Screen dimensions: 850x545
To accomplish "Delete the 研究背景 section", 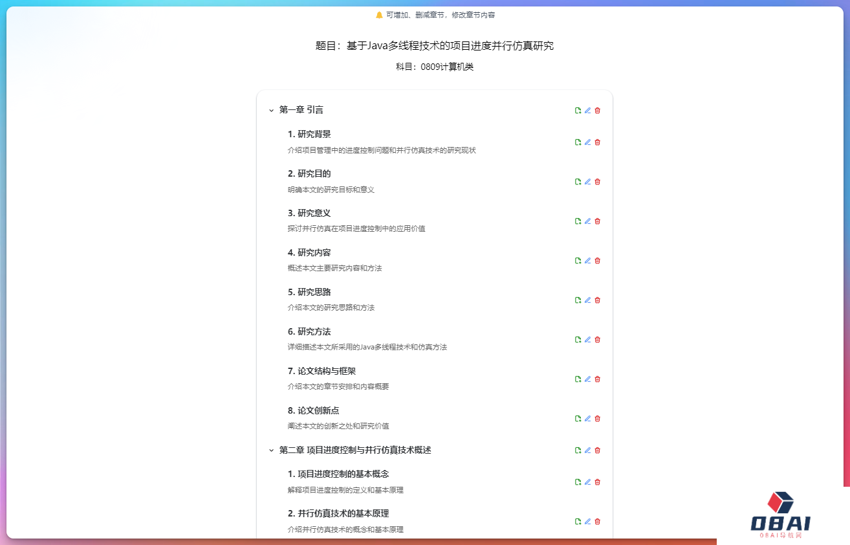I will [598, 142].
